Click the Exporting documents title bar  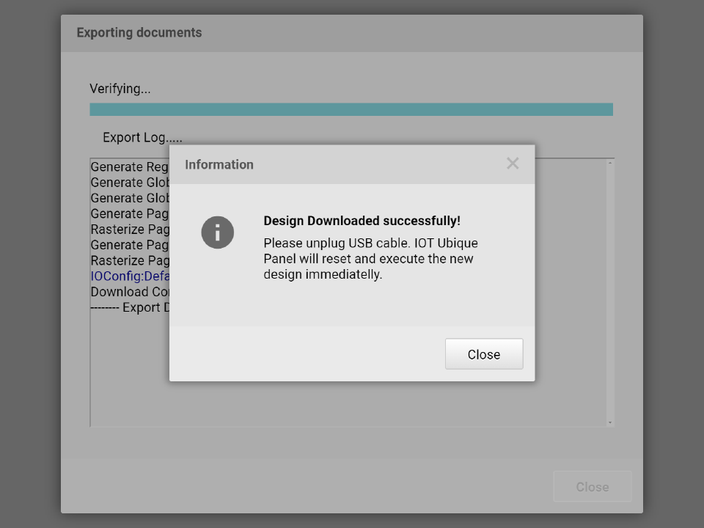tap(138, 32)
